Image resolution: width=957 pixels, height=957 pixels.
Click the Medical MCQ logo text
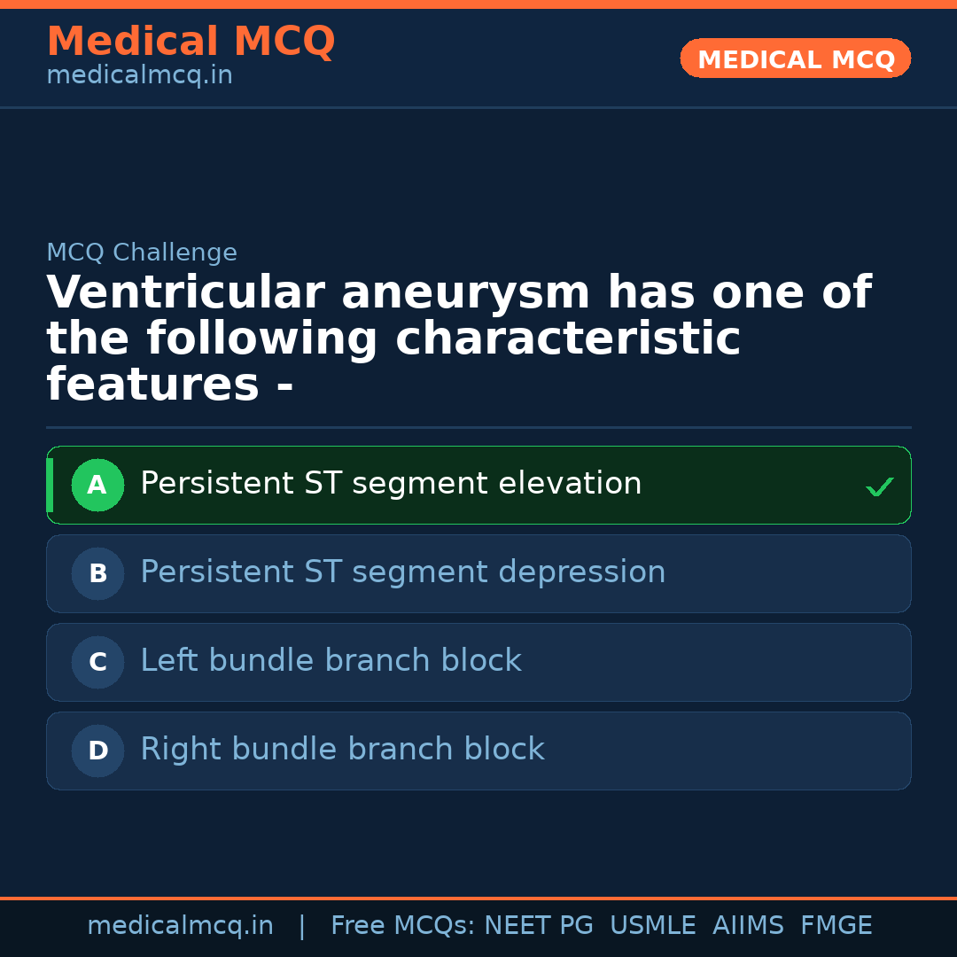pos(191,42)
